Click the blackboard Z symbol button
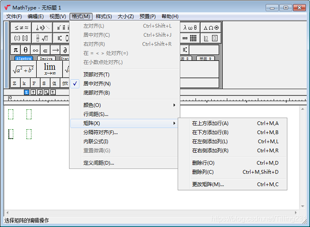This screenshot has width=310, height=227. (15, 83)
